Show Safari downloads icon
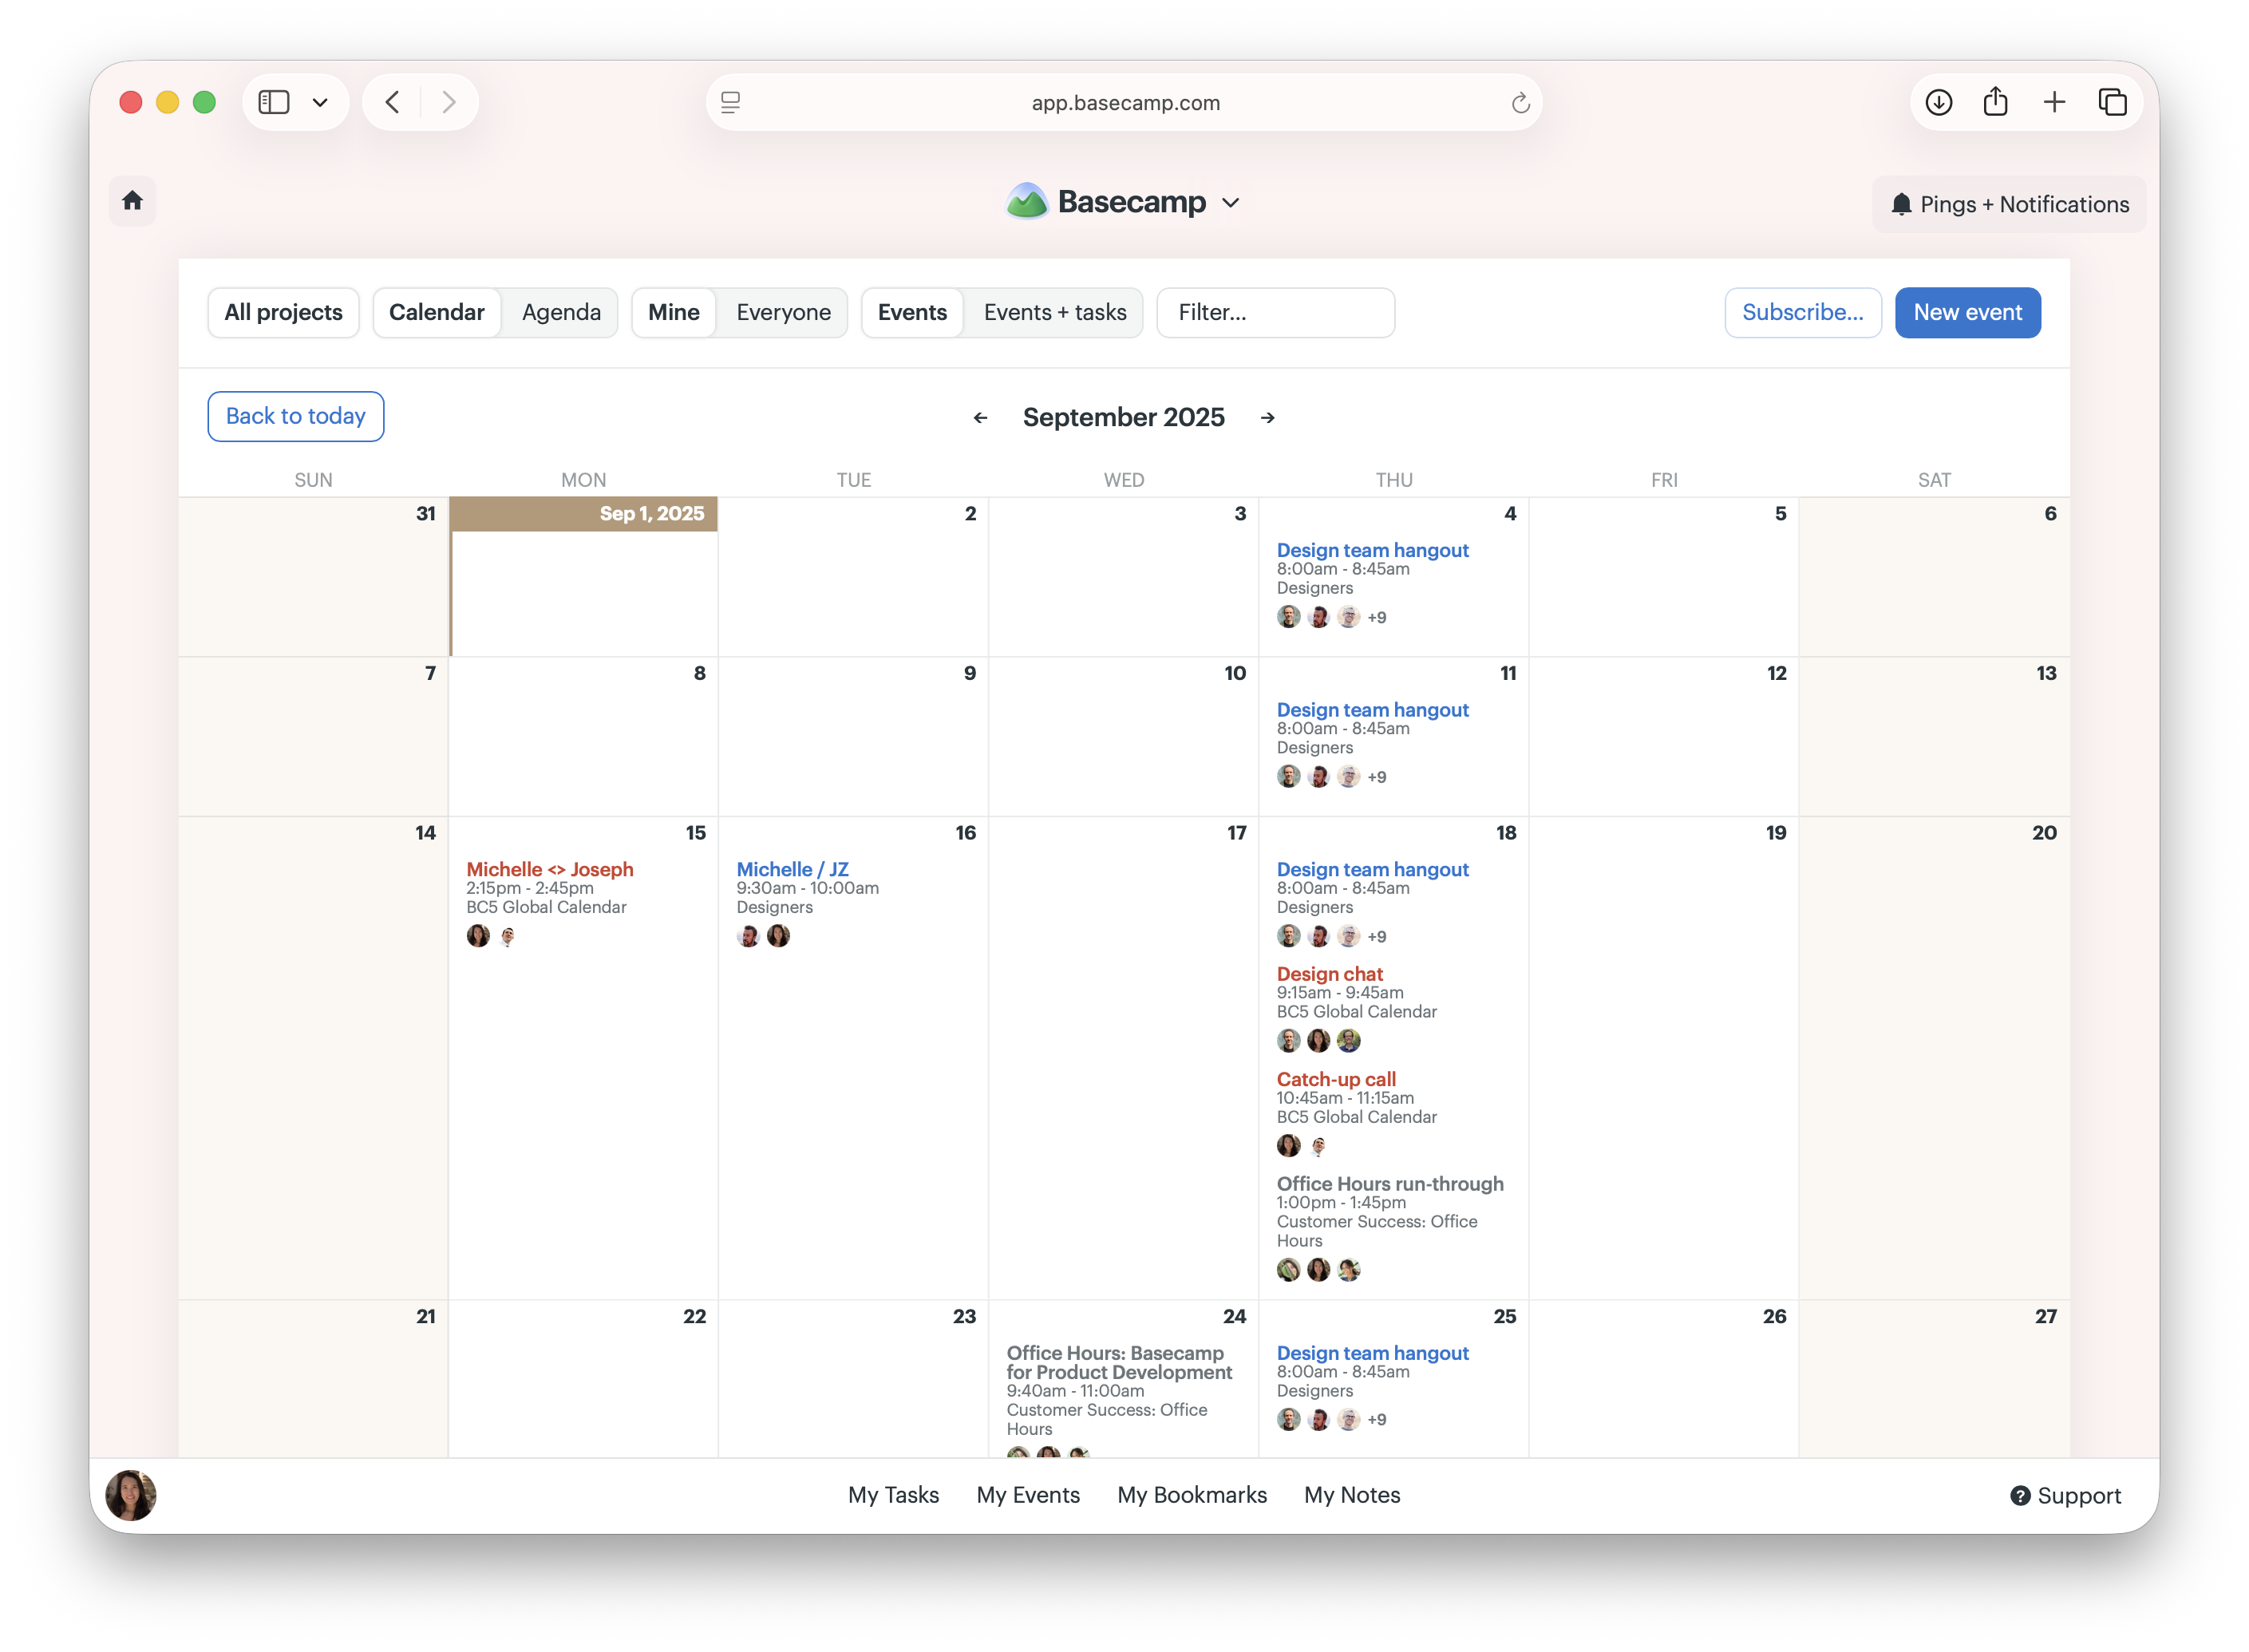Screen dimensions: 2249x1652 [x=1938, y=102]
